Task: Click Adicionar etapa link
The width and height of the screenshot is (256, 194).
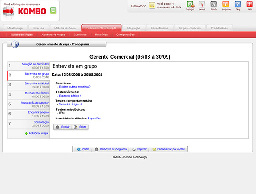Action: pyautogui.click(x=38, y=133)
